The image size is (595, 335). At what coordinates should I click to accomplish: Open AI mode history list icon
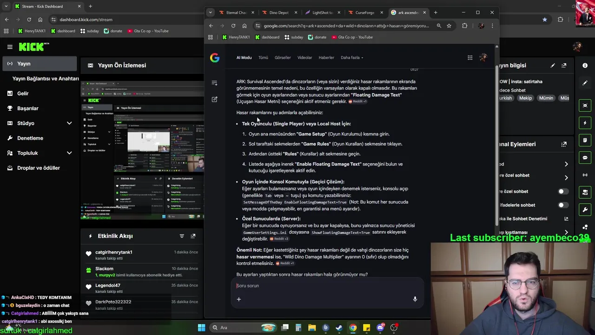click(x=214, y=83)
